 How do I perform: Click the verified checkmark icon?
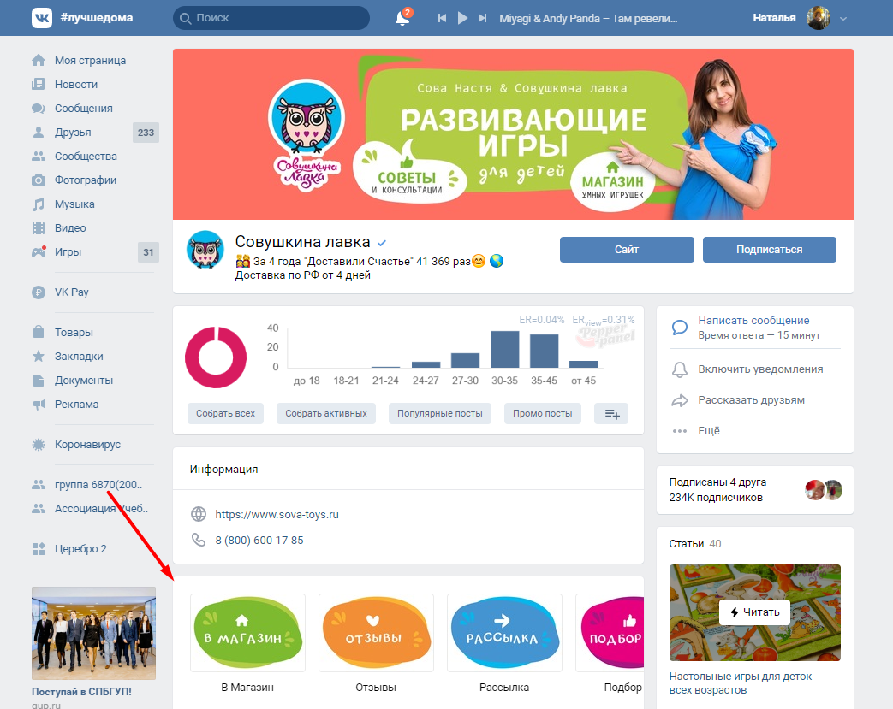[382, 243]
